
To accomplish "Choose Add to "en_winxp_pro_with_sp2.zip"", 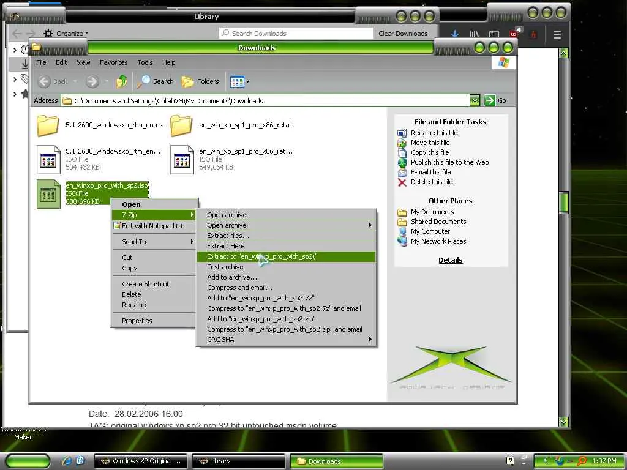I will click(x=287, y=318).
